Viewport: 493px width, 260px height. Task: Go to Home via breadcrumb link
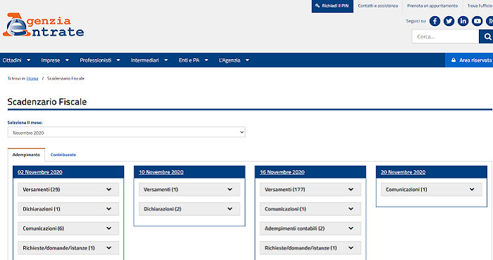(x=32, y=79)
